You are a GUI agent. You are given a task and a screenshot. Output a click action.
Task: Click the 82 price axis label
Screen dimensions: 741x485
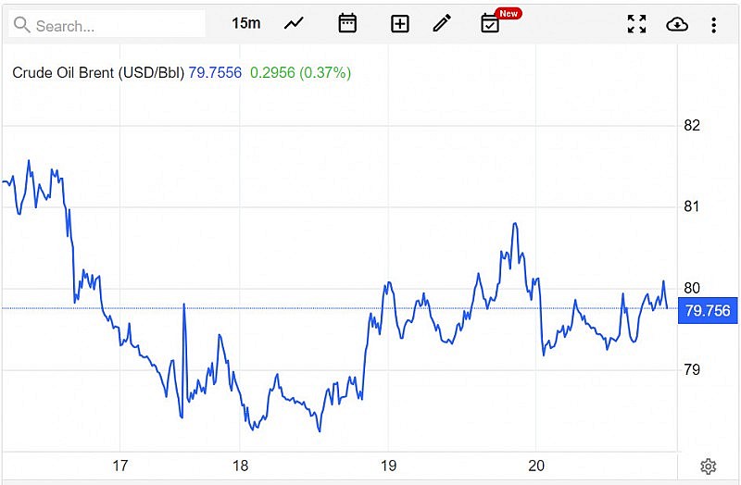(691, 126)
